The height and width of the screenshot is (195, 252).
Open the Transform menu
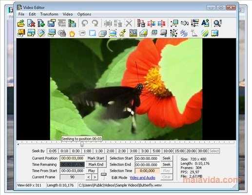pyautogui.click(x=49, y=14)
